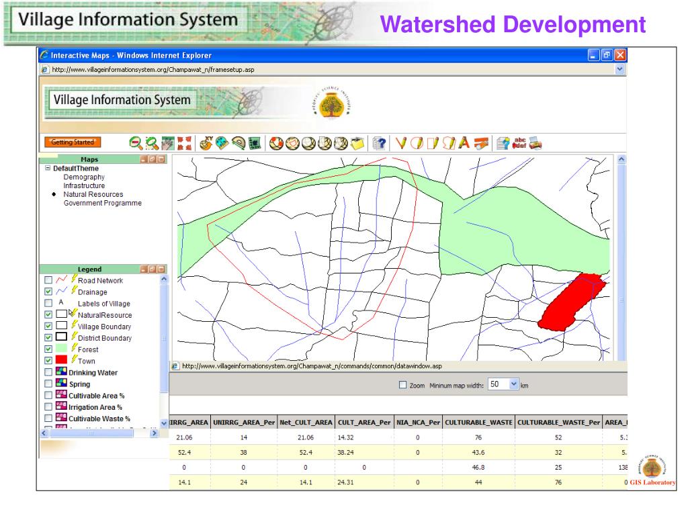
Task: Click the CULTURABLE_WASTE column header
Action: point(478,422)
